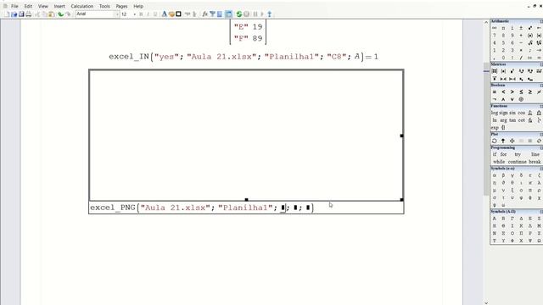Insert Greek letter alpha from lowercase symbols
Viewport: 543px width, 305px height.
[x=494, y=175]
